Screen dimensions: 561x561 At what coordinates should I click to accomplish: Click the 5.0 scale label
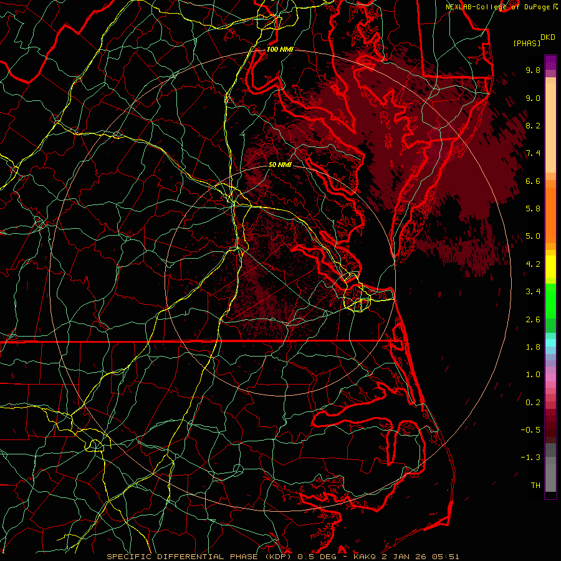(533, 236)
